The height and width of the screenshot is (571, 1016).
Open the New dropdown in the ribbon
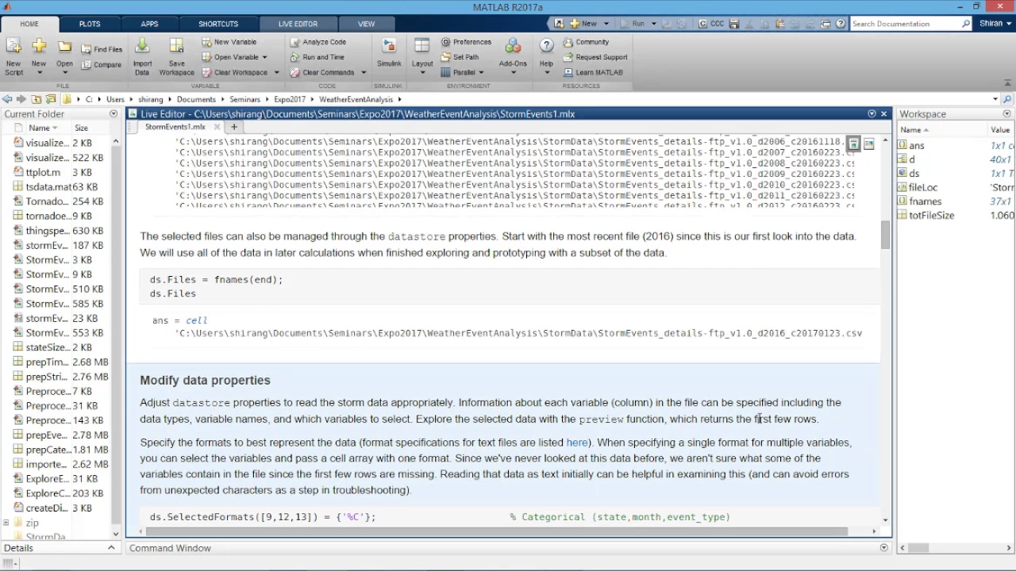point(38,73)
